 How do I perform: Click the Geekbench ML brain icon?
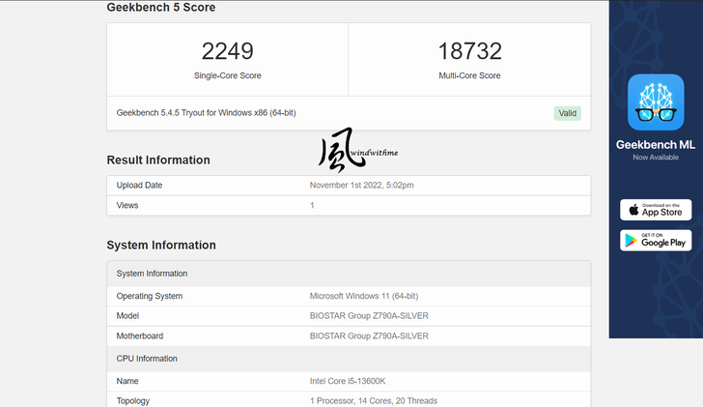[x=656, y=102]
